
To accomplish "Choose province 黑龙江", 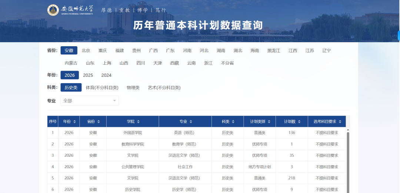I will [274, 50].
